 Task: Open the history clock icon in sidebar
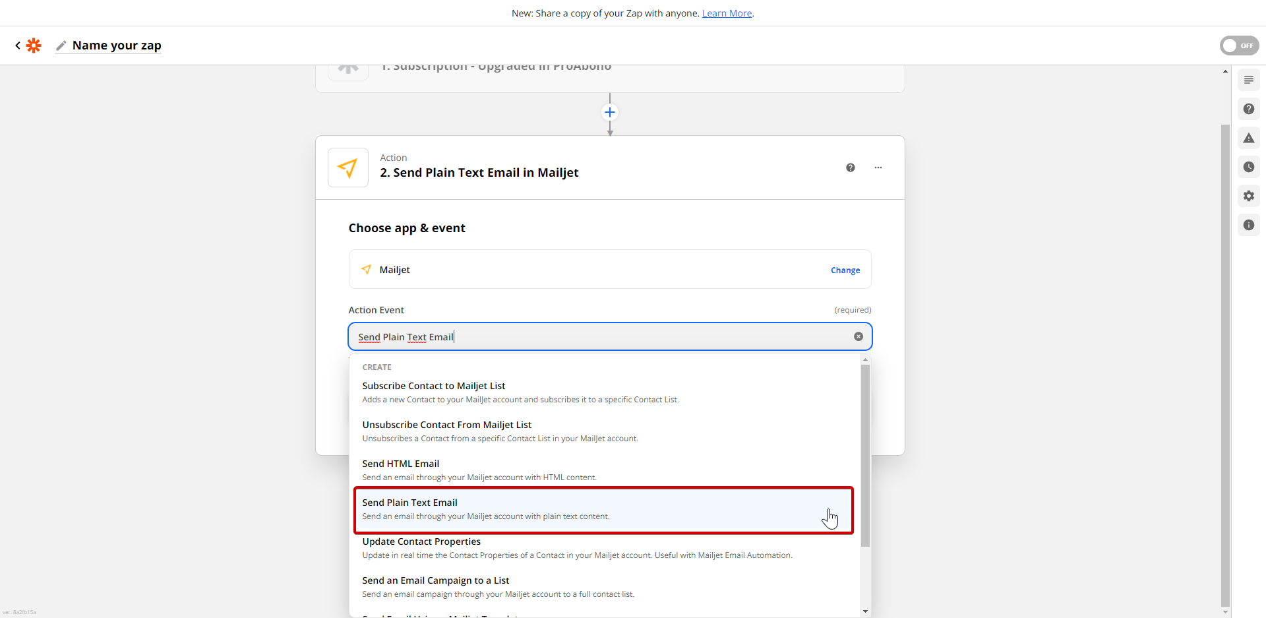(1249, 167)
